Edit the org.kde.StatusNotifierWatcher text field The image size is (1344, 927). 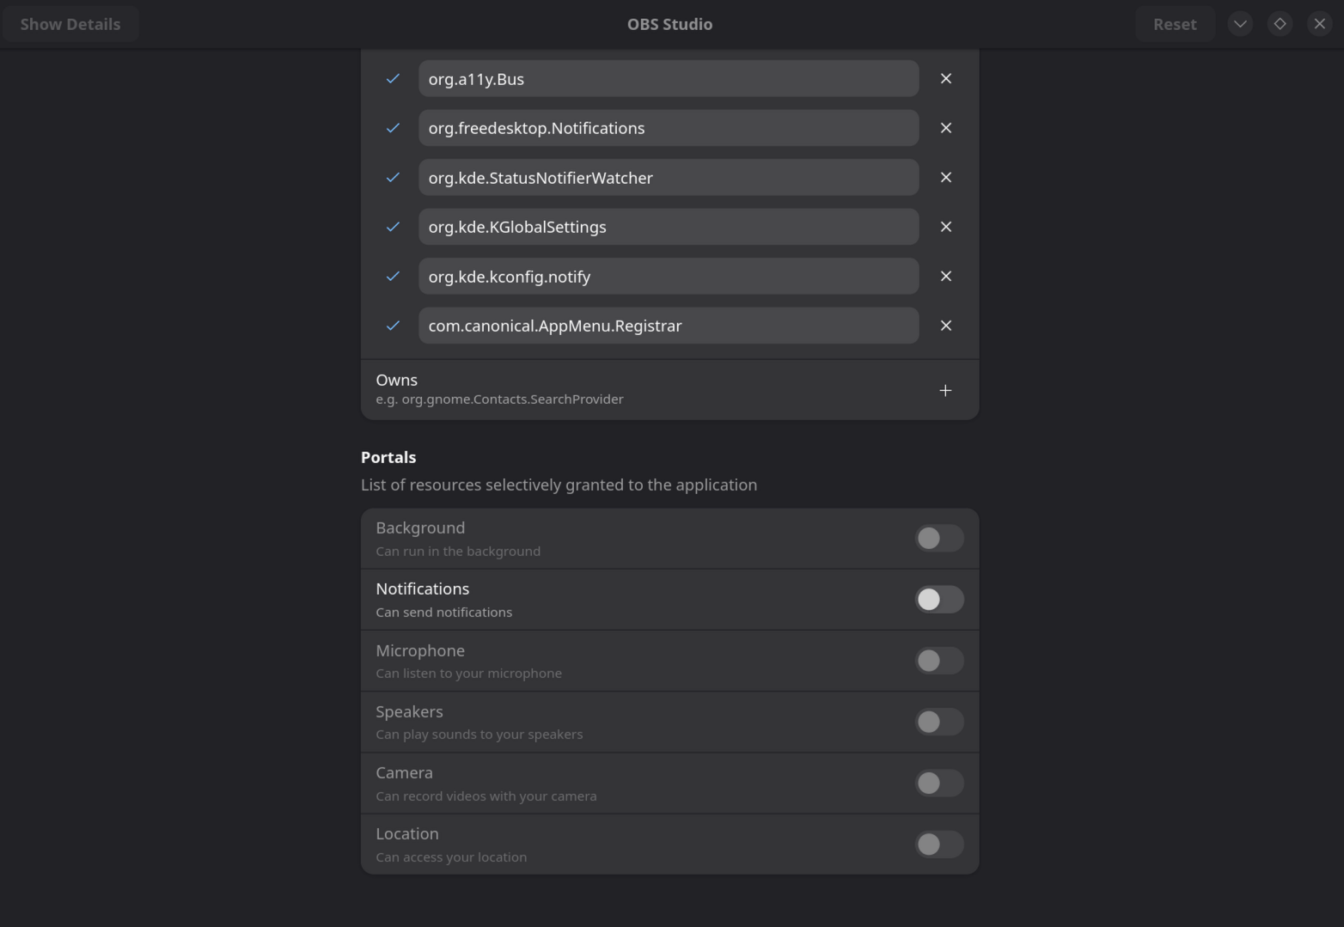point(669,178)
